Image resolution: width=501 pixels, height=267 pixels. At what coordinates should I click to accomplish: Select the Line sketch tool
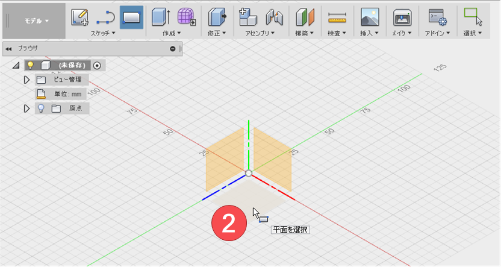point(106,17)
